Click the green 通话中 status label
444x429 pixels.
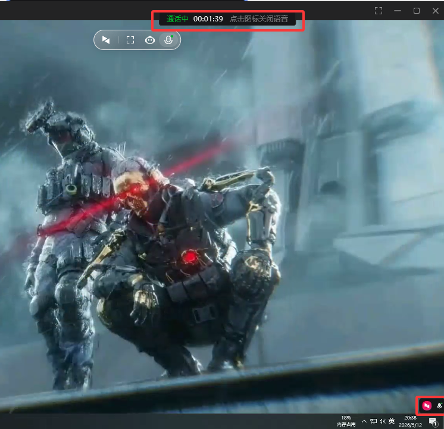click(x=177, y=19)
